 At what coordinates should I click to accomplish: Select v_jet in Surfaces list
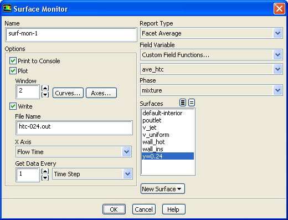(x=168, y=127)
